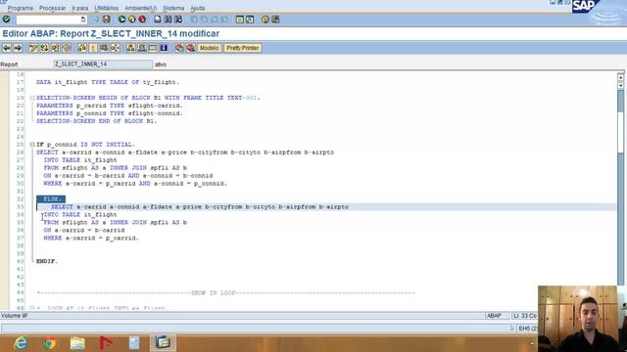Click the Display Object List icon

[130, 48]
